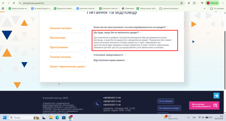The width and height of the screenshot is (226, 121).
Task: Open the clock and date 03.03.2026
Action: pos(219,117)
